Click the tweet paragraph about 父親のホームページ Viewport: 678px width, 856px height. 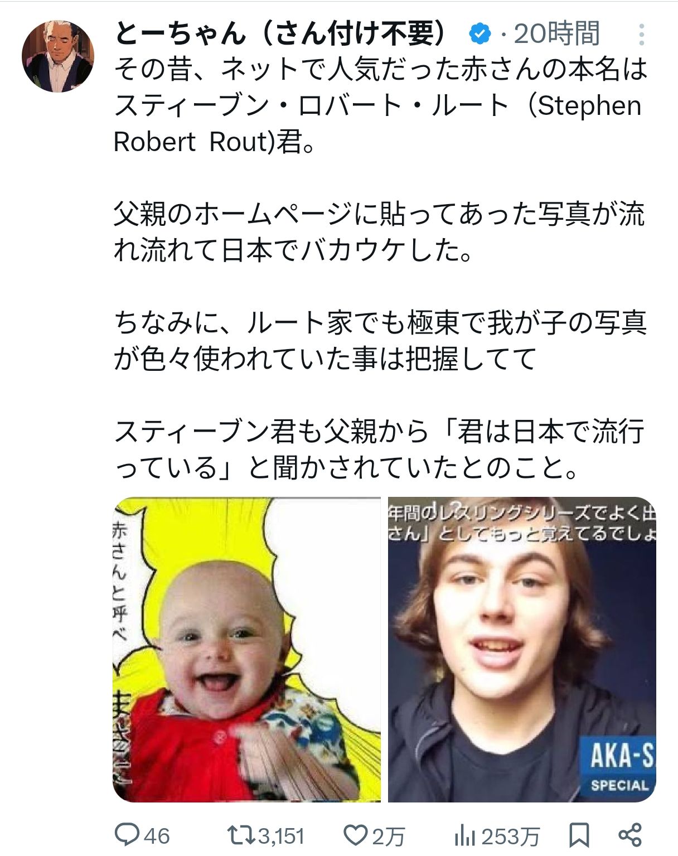tap(379, 232)
